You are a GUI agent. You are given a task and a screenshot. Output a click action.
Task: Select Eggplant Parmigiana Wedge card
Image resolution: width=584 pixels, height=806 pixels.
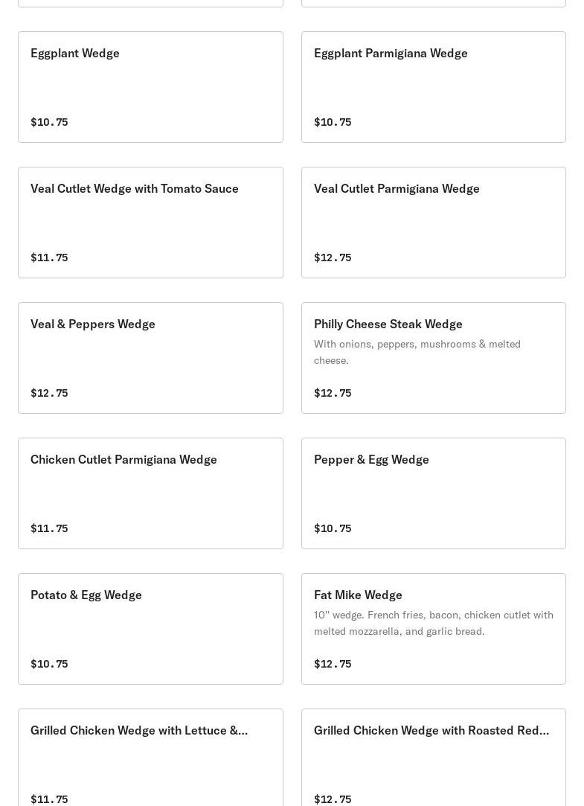pos(433,87)
